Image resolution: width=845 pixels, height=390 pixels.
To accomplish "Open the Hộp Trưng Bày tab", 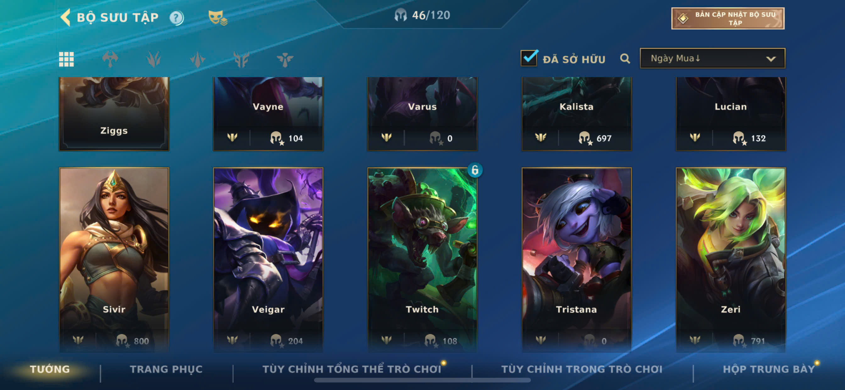I will point(769,369).
